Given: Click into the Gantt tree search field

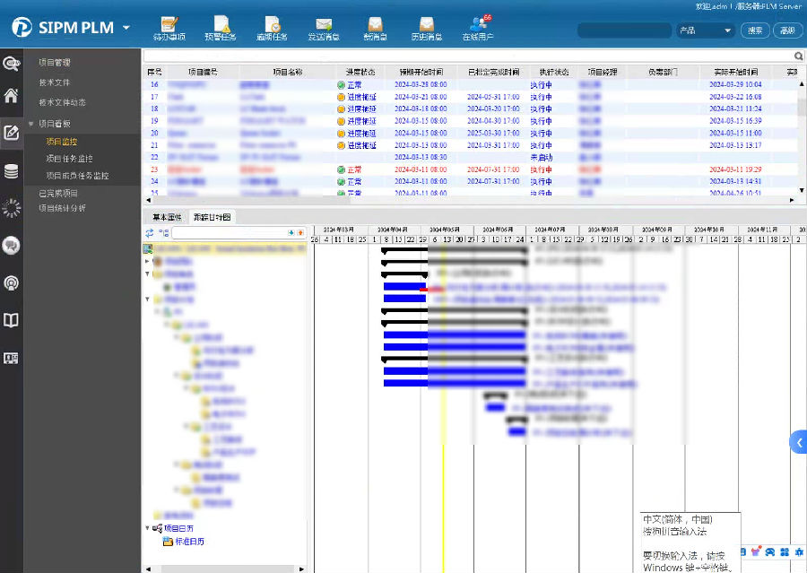Looking at the screenshot, I should 230,233.
